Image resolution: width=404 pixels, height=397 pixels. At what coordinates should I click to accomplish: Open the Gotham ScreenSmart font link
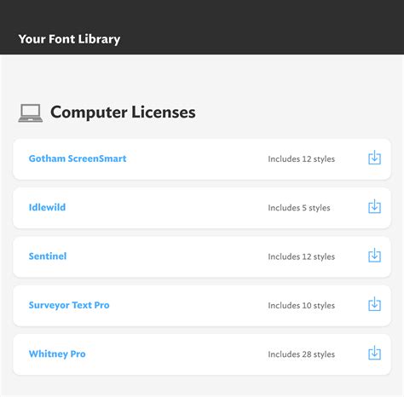pyautogui.click(x=78, y=158)
